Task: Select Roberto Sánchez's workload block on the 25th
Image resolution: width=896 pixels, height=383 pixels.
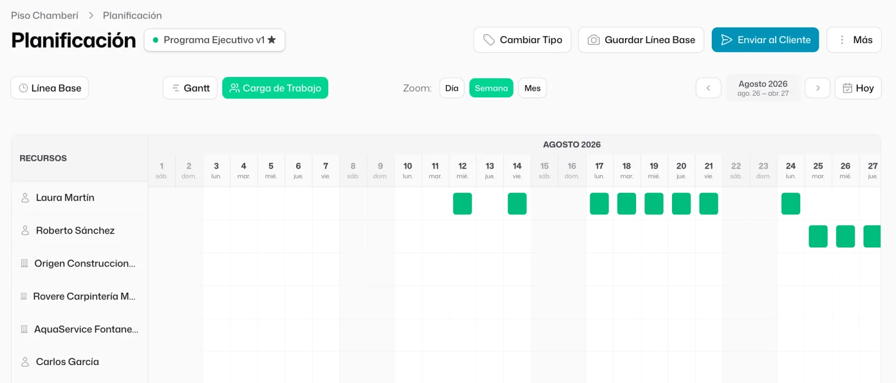Action: pos(818,236)
